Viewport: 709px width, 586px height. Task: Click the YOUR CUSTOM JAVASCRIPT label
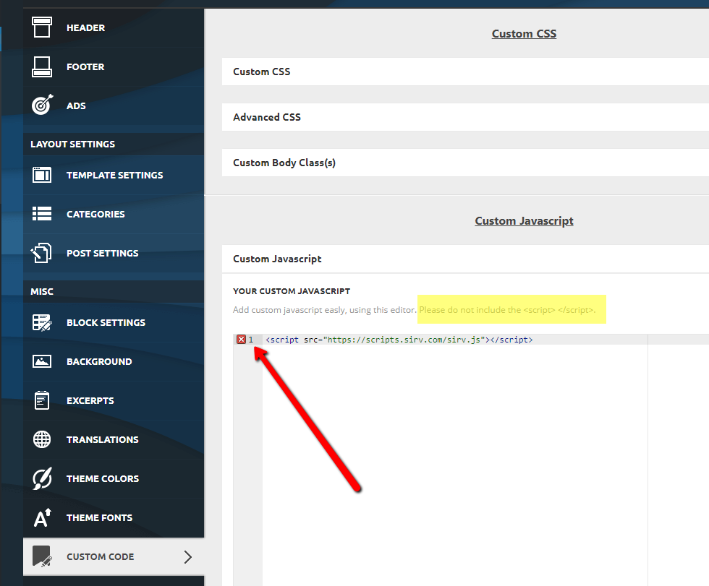coord(292,291)
